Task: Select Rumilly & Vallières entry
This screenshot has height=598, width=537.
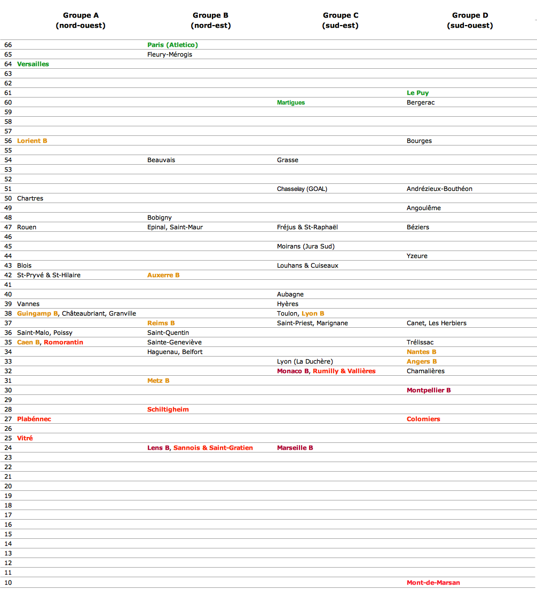Action: [x=344, y=371]
